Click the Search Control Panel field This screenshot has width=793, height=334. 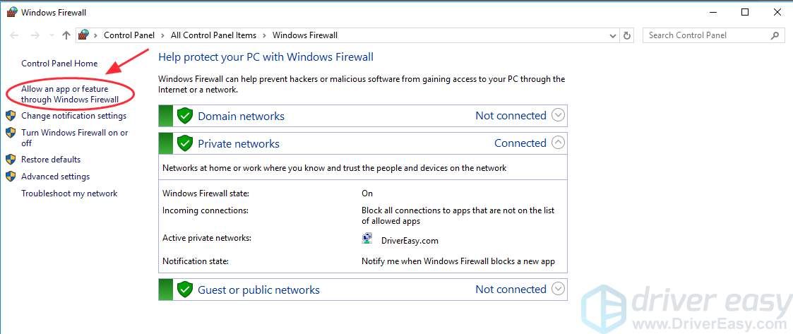pyautogui.click(x=705, y=35)
